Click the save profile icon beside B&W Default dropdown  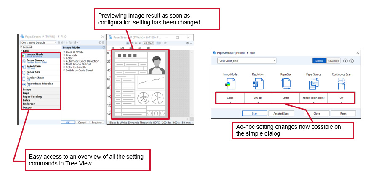59,42
